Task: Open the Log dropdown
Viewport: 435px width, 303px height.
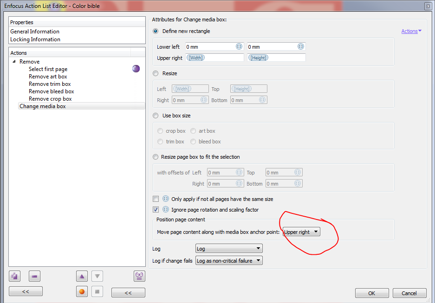Action: pyautogui.click(x=229, y=248)
